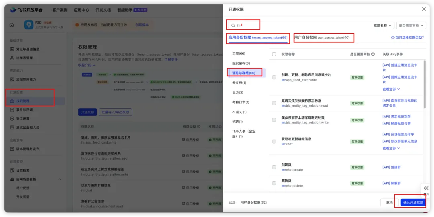This screenshot has height=217, width=434.
Task: Check the 创建群 permission checkbox
Action: click(274, 167)
